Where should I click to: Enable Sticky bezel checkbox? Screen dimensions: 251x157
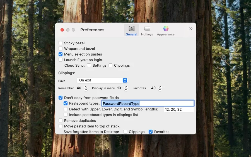pos(61,43)
